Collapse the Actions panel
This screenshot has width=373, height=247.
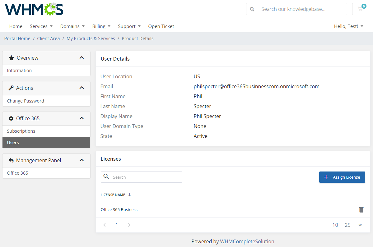pyautogui.click(x=82, y=88)
